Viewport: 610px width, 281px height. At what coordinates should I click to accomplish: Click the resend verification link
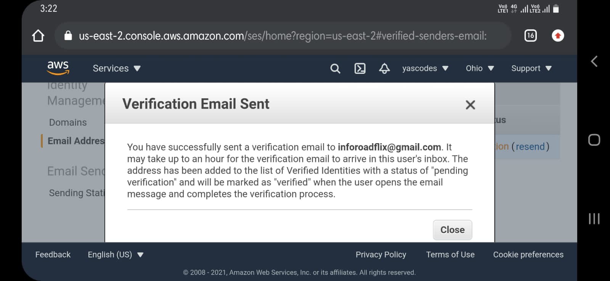pos(530,147)
